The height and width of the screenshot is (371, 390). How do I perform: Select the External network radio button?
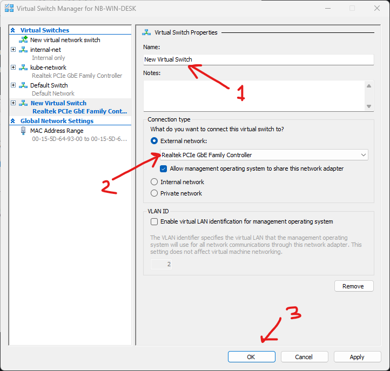(154, 141)
